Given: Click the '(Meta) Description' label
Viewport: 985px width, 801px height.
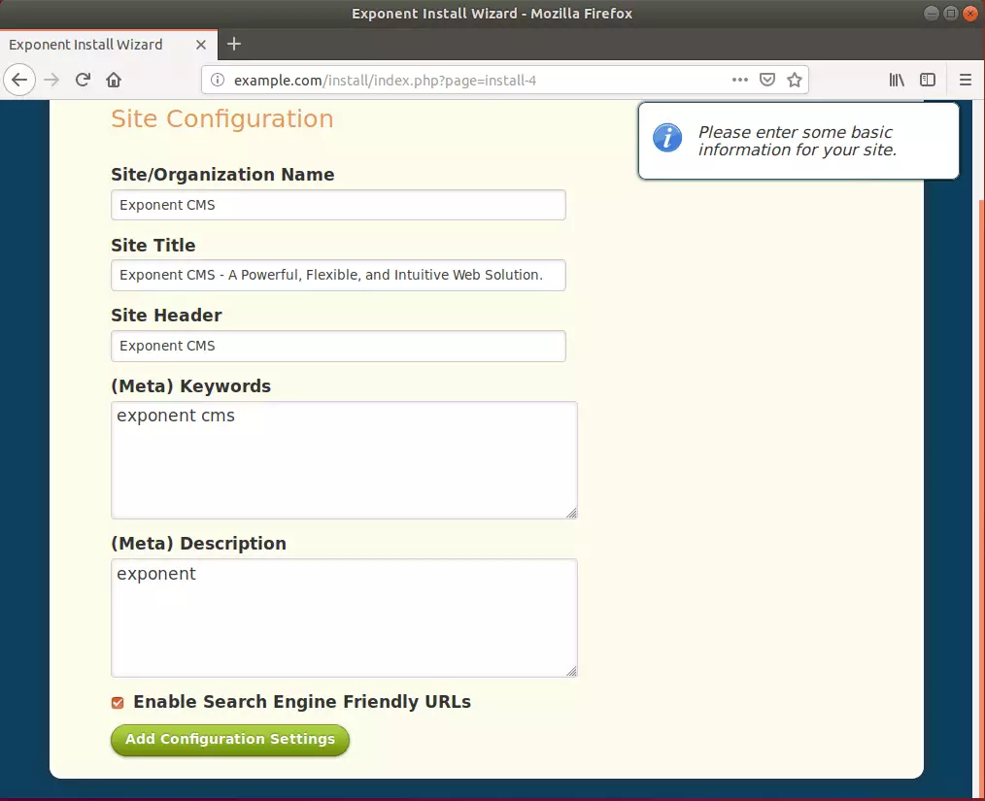Looking at the screenshot, I should [x=198, y=544].
